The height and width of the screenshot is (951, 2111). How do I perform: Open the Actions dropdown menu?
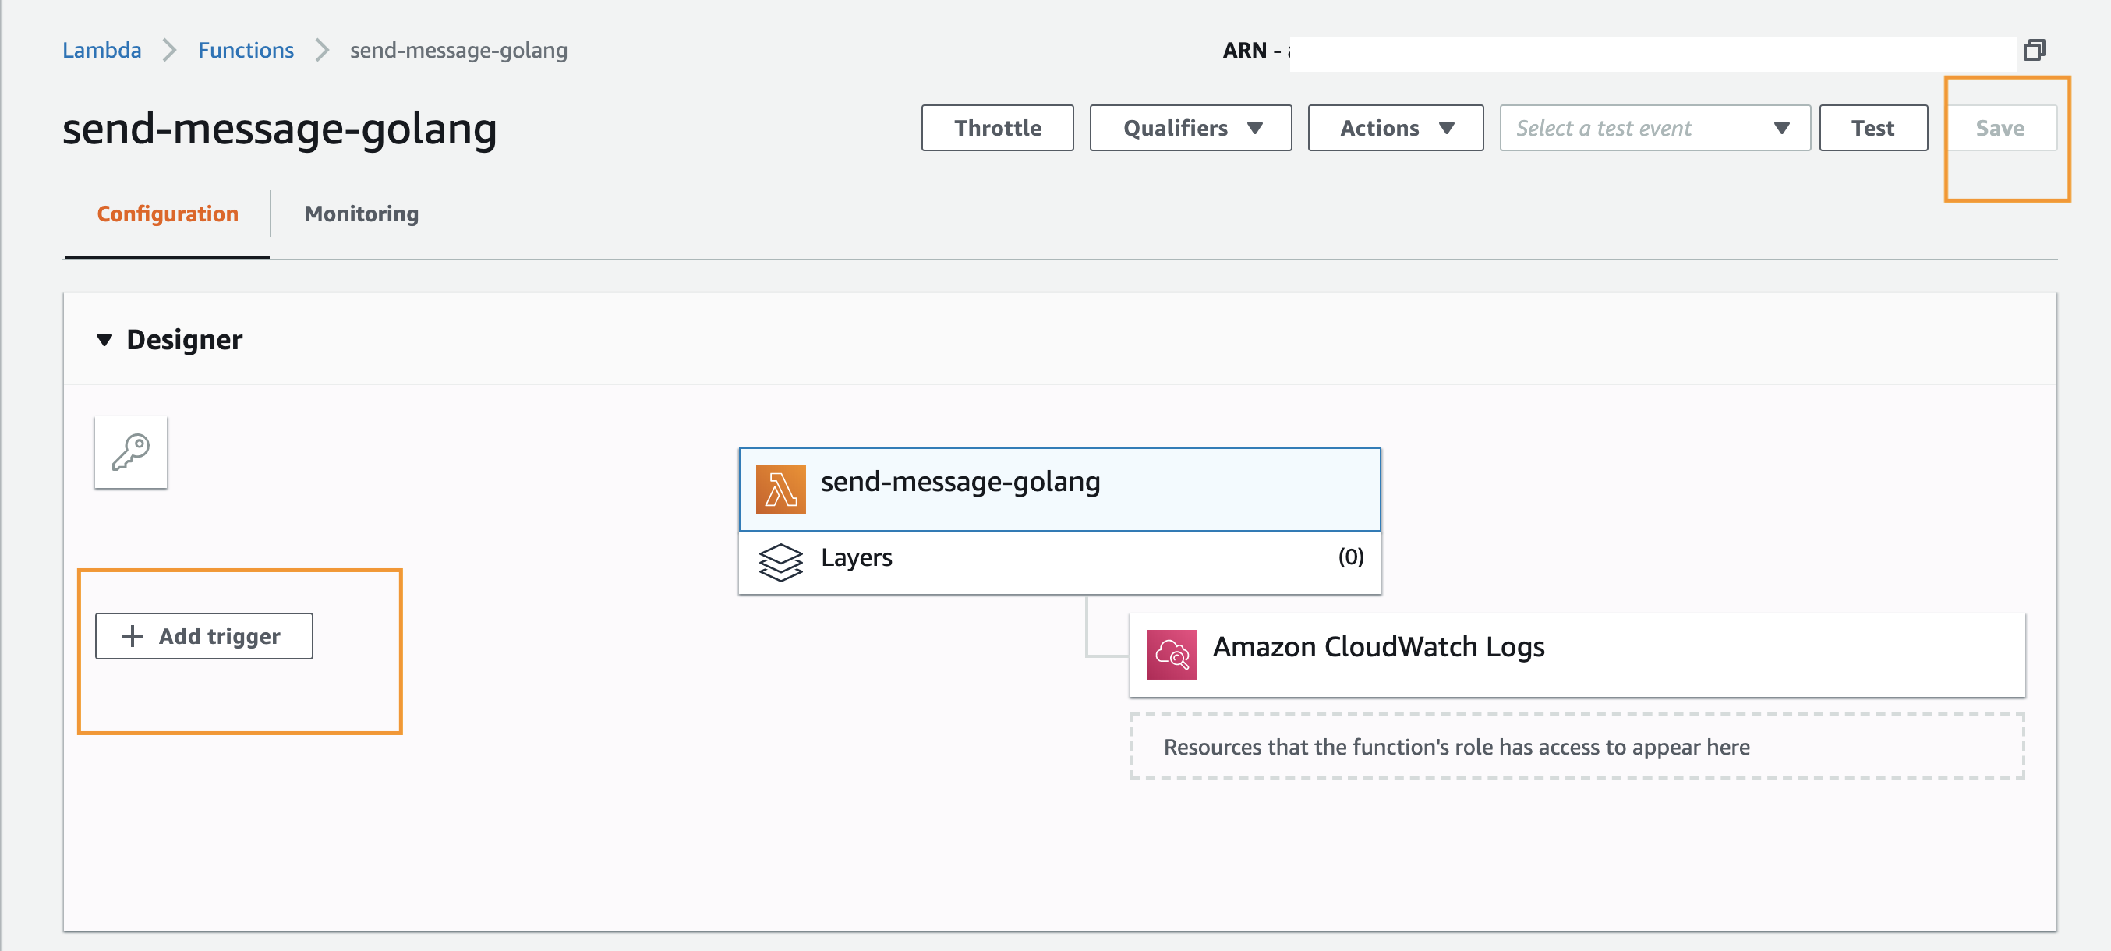(x=1395, y=128)
